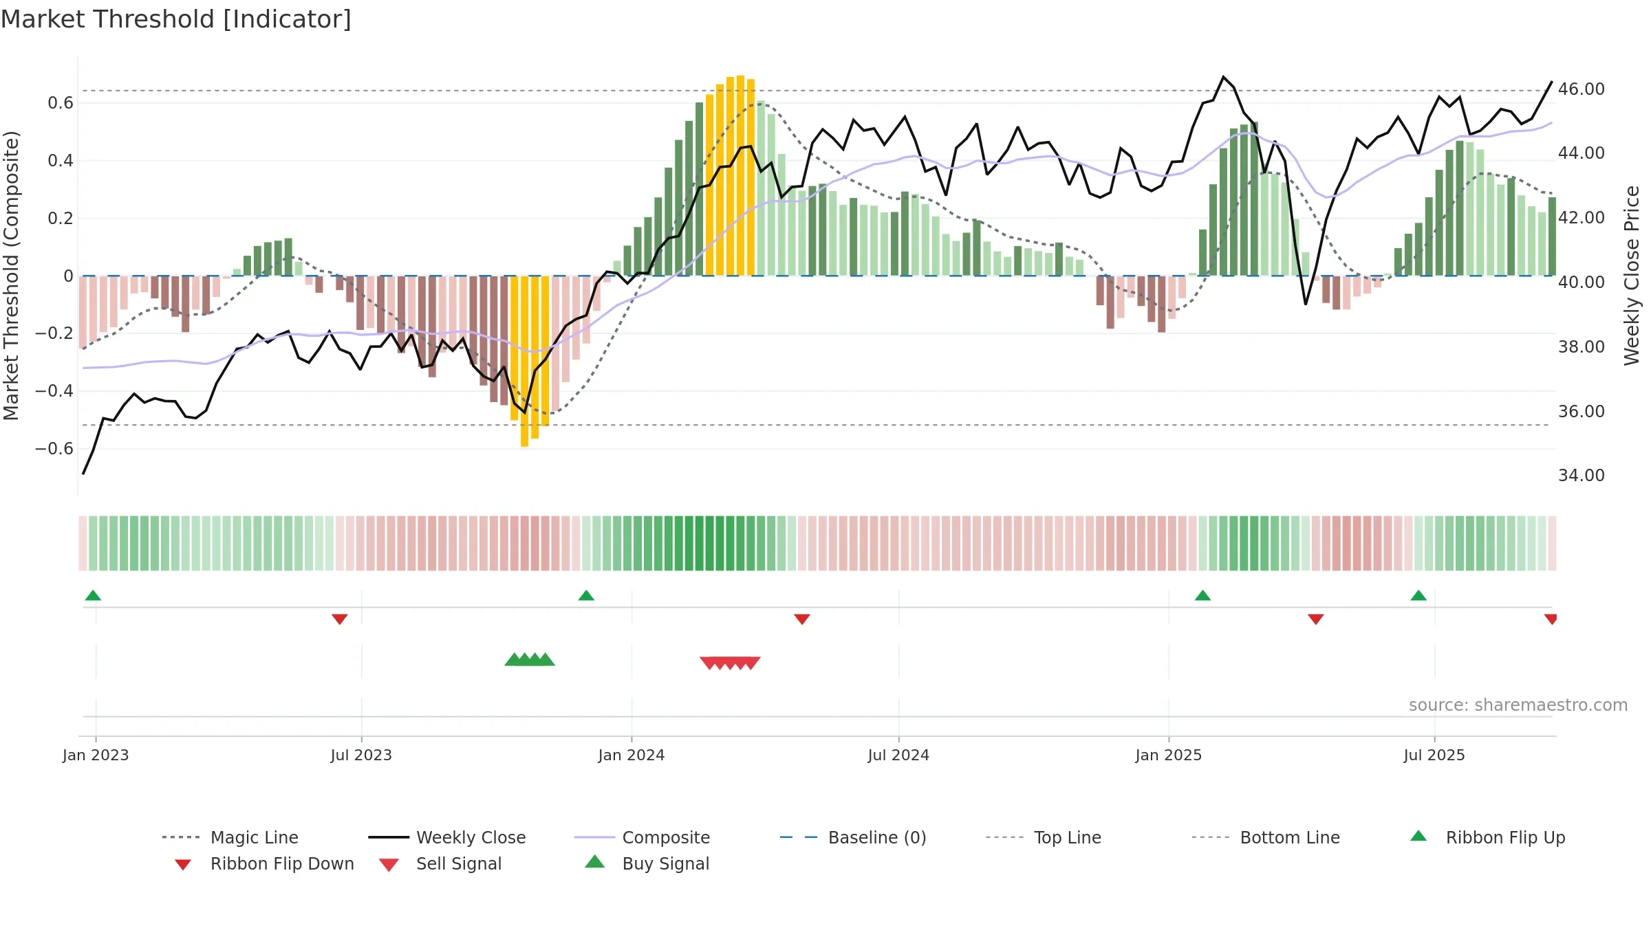Viewport: 1651px width, 928px height.
Task: Toggle the Bottom Line legend entry
Action: pos(1266,837)
